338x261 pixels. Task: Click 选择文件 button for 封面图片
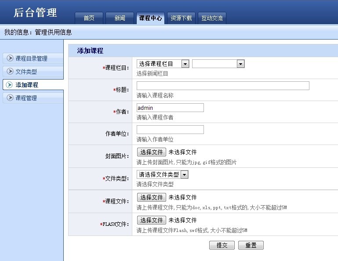click(x=152, y=152)
